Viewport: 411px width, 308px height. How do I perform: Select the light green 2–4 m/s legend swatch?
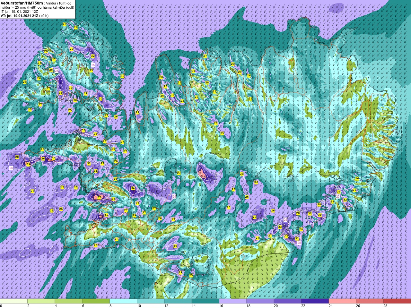[41, 301]
